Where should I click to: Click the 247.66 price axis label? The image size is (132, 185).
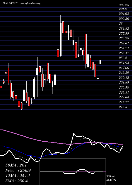point(124,68)
